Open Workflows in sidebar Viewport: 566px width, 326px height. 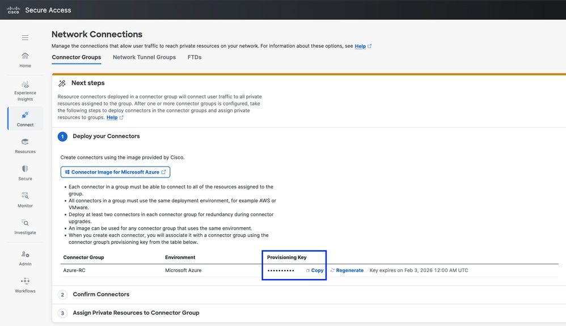[25, 285]
